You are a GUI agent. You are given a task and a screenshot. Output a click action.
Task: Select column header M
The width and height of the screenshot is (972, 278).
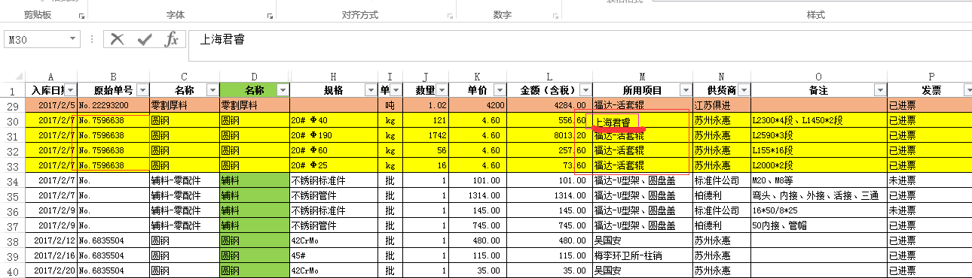coord(642,77)
